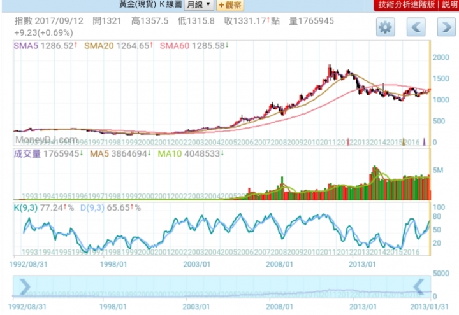The image size is (459, 315).
Task: Click the SMA60 legend label
Action: click(175, 46)
